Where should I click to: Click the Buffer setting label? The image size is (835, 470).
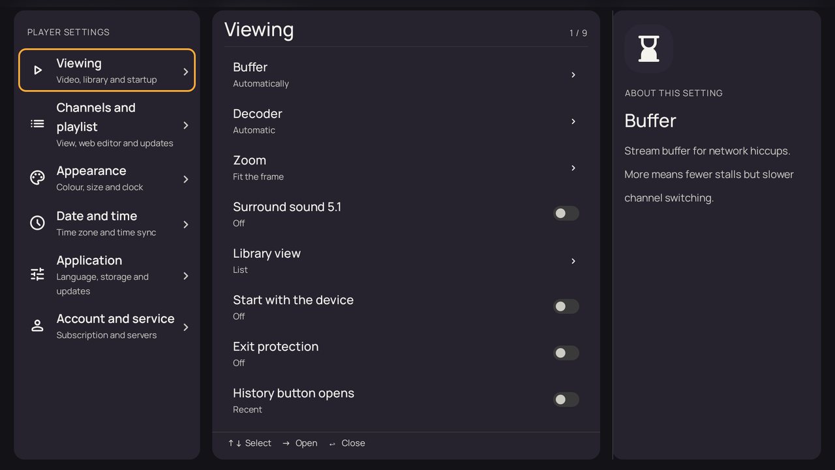(250, 67)
